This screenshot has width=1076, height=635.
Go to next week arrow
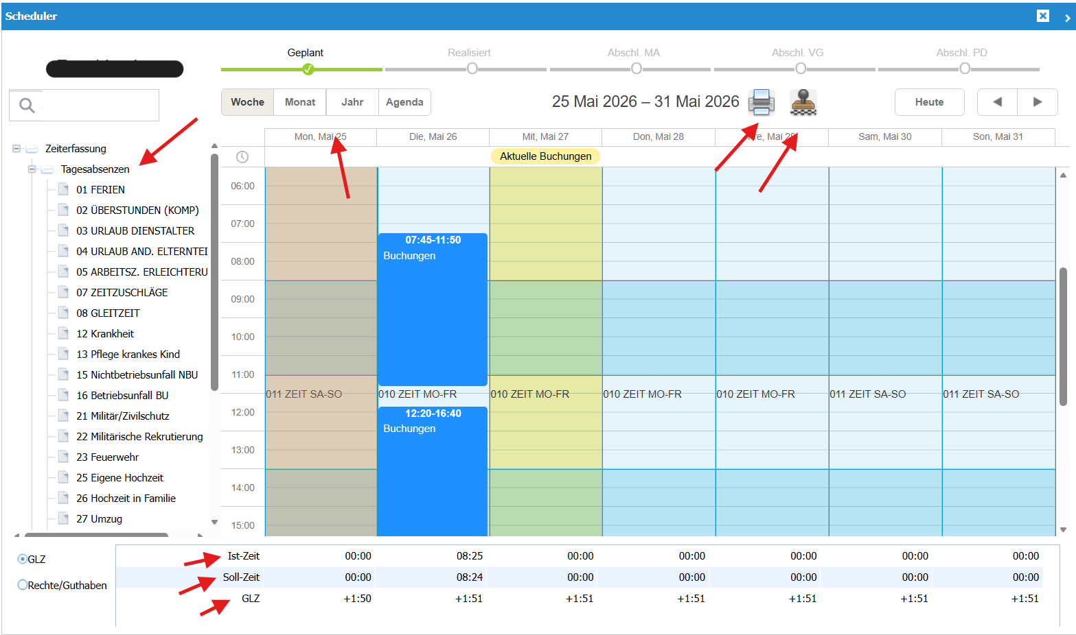pyautogui.click(x=1038, y=102)
